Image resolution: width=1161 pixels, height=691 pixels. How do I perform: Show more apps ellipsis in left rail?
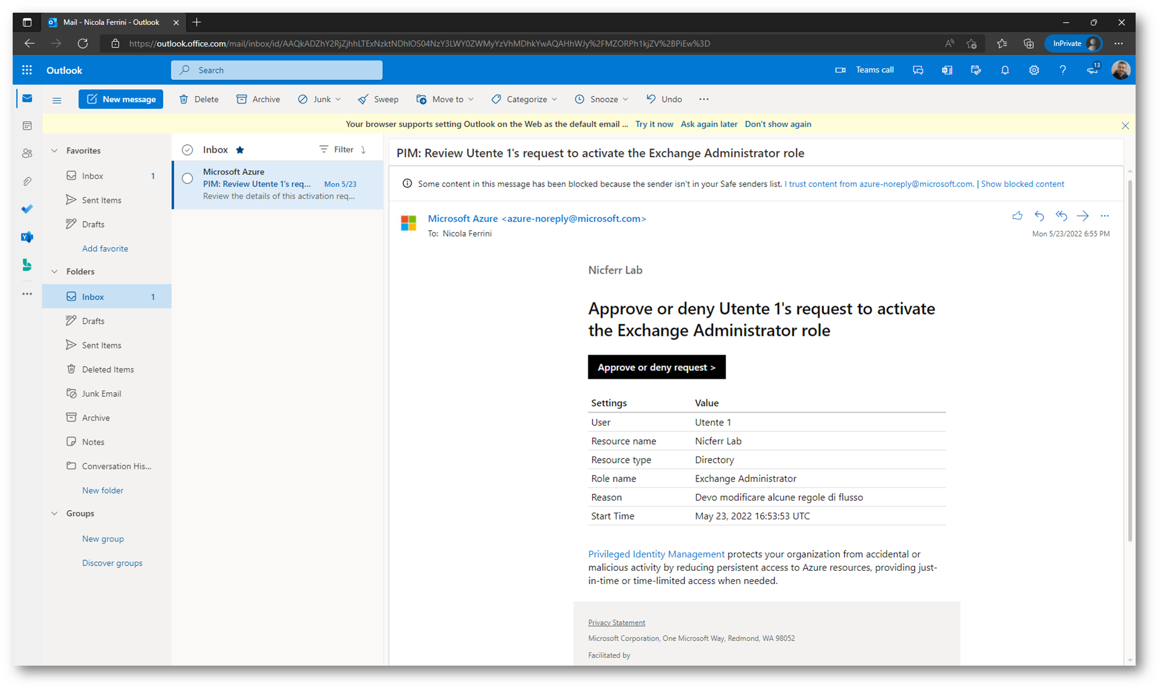click(27, 294)
